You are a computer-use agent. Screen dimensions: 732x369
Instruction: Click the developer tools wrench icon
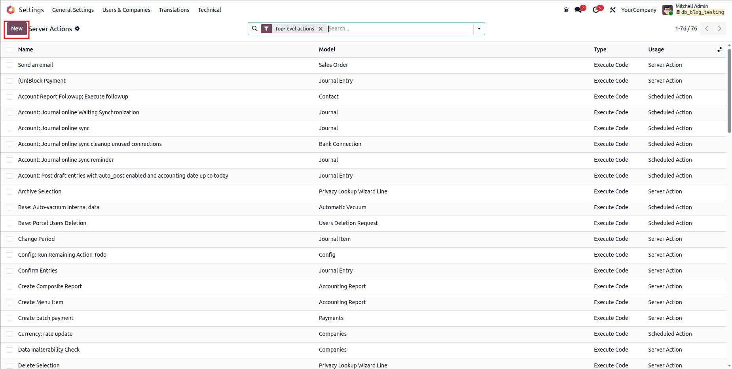613,9
